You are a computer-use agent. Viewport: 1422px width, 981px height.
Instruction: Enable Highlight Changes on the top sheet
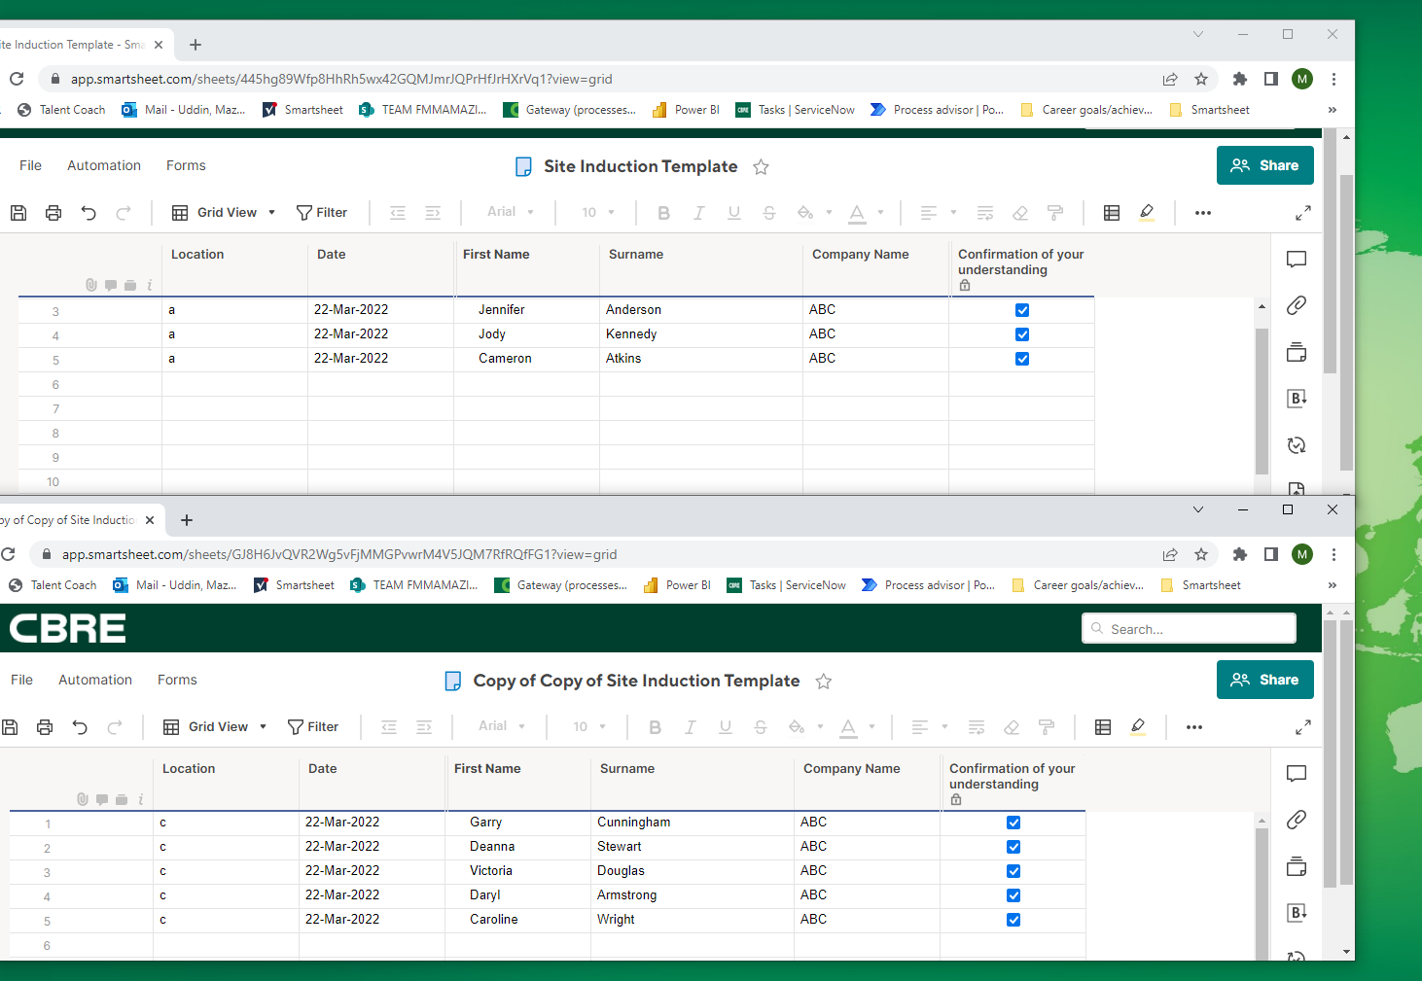pos(1147,212)
